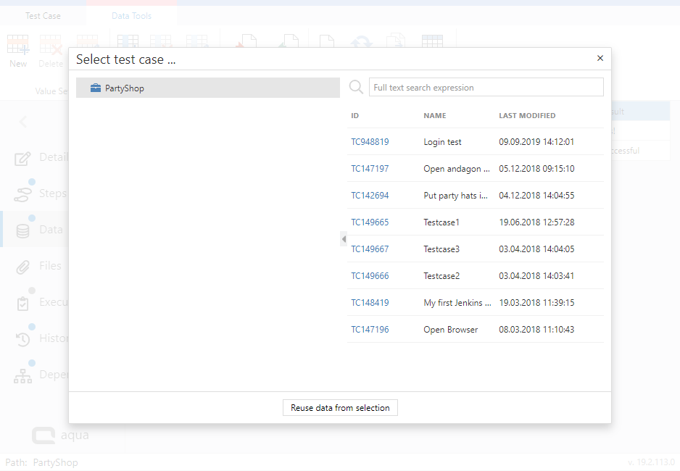680x471 pixels.
Task: Click the Data database sidebar icon
Action: [x=23, y=230]
